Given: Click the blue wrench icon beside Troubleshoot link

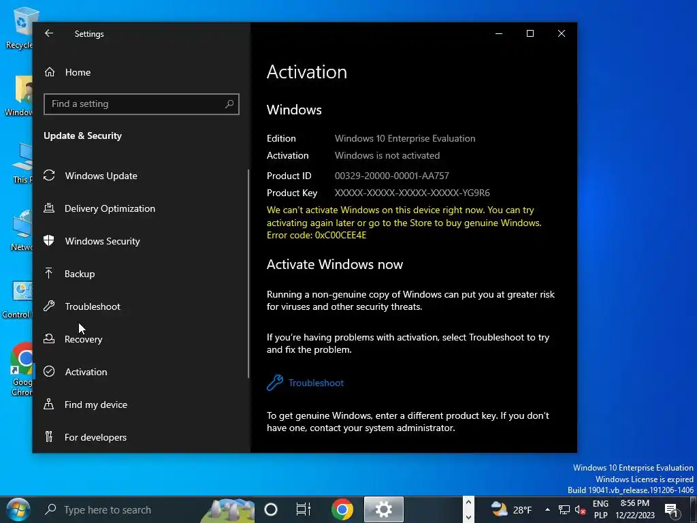Looking at the screenshot, I should coord(275,383).
